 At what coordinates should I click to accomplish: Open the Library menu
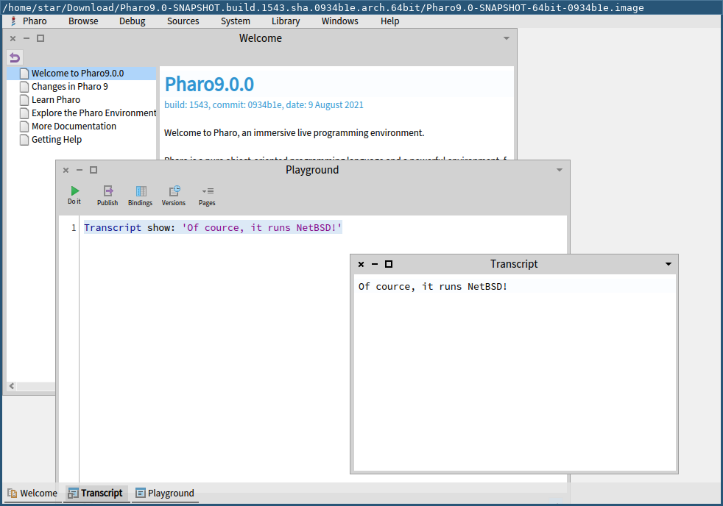tap(286, 21)
